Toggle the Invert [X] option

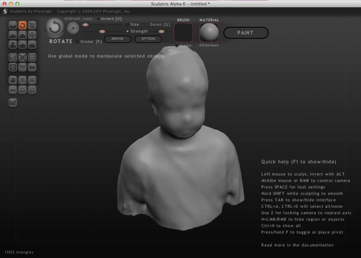(109, 19)
